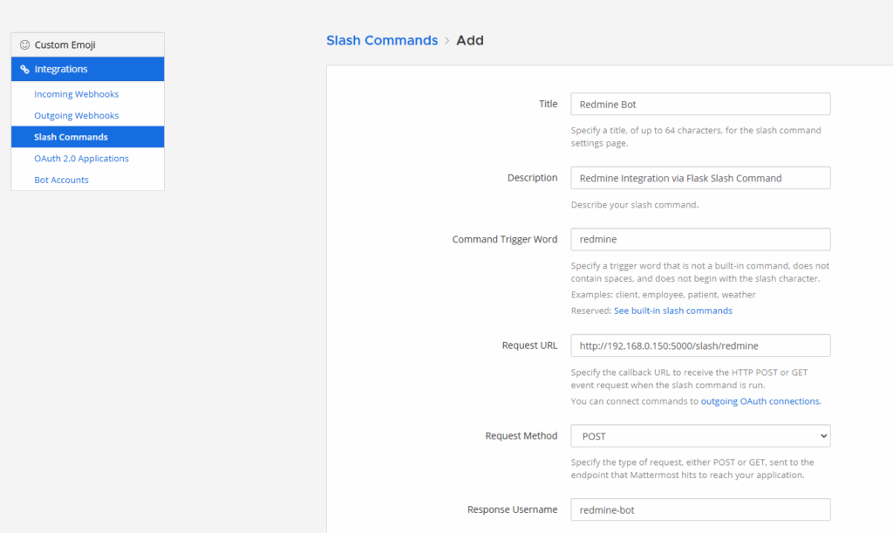Click the Title field containing Redmine Bot
The image size is (893, 533).
tap(699, 105)
